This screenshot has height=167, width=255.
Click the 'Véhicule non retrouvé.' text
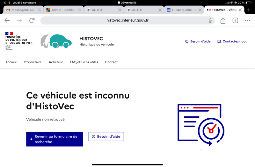coord(46,120)
